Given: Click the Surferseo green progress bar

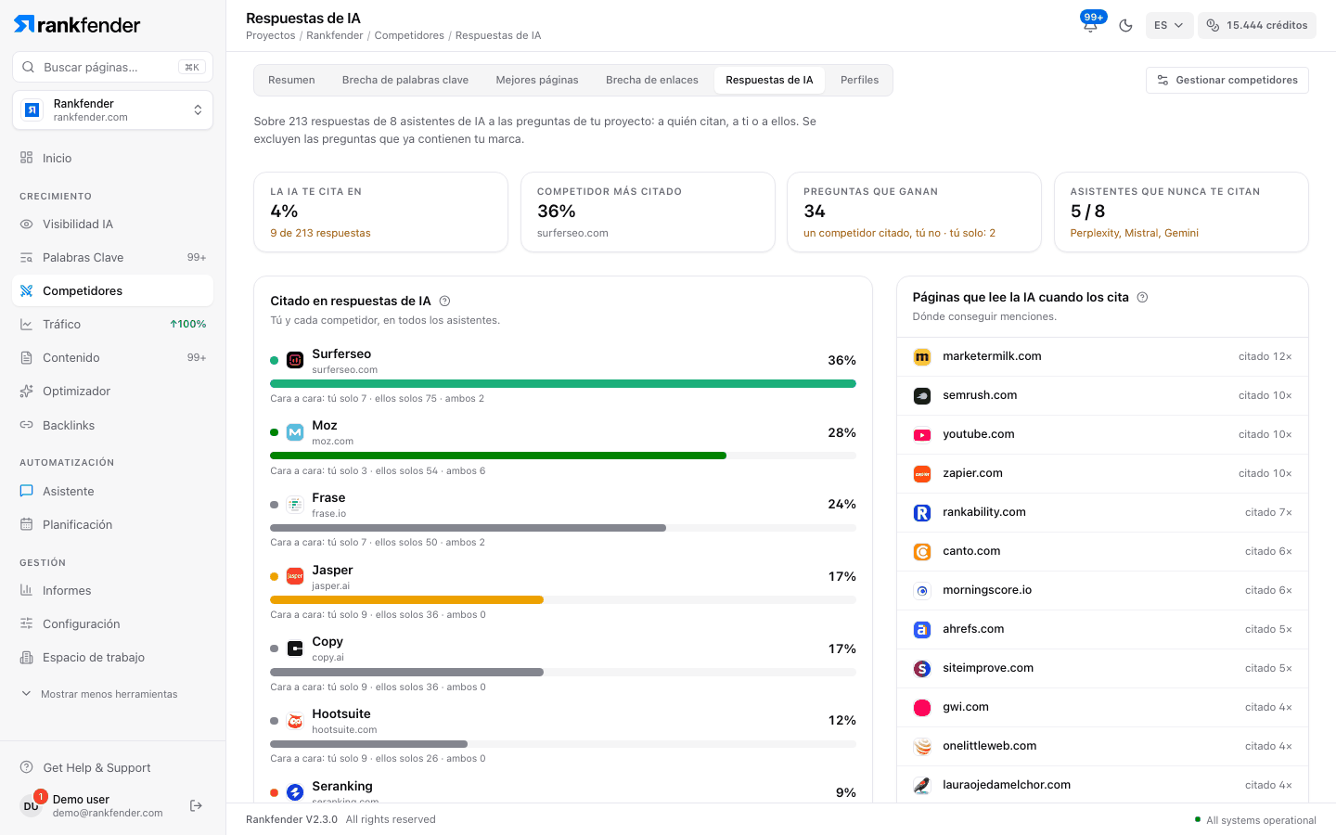Looking at the screenshot, I should click(x=563, y=383).
